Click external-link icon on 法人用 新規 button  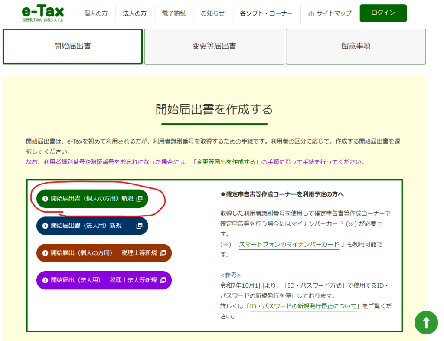click(139, 226)
